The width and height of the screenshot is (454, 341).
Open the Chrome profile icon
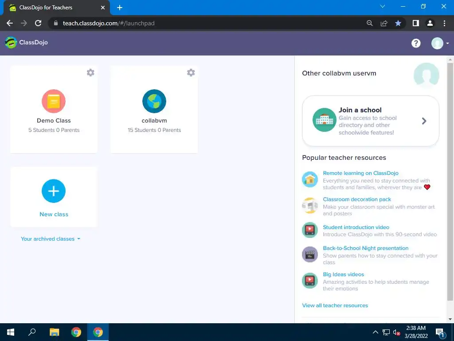430,23
